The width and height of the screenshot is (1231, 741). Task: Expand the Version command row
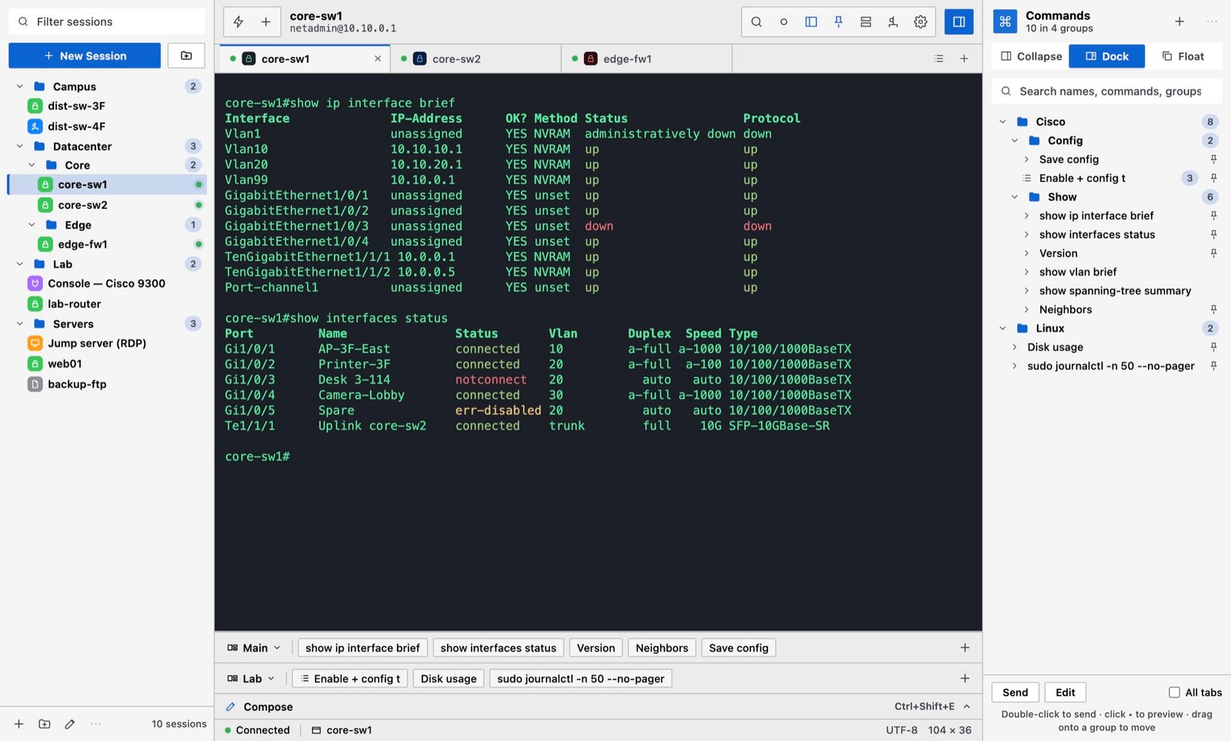pyautogui.click(x=1026, y=253)
